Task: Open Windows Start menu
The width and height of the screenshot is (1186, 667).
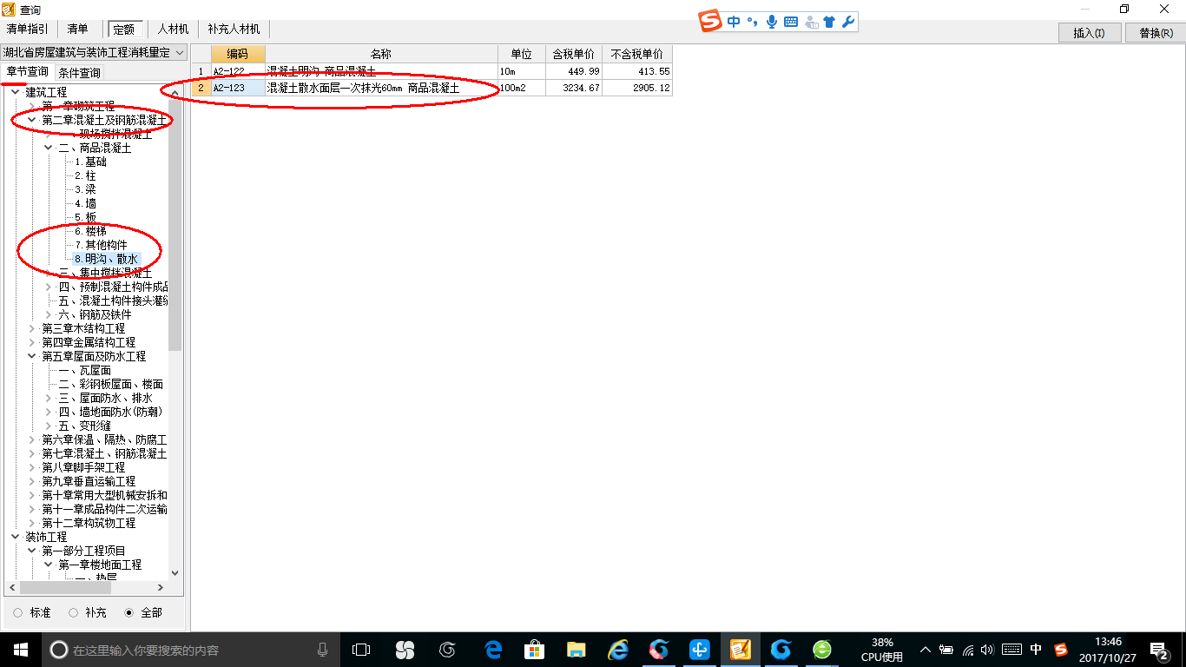Action: click(20, 650)
